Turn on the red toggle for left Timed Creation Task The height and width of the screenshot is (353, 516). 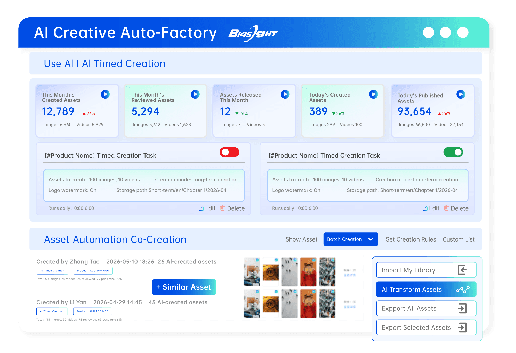[x=229, y=152]
